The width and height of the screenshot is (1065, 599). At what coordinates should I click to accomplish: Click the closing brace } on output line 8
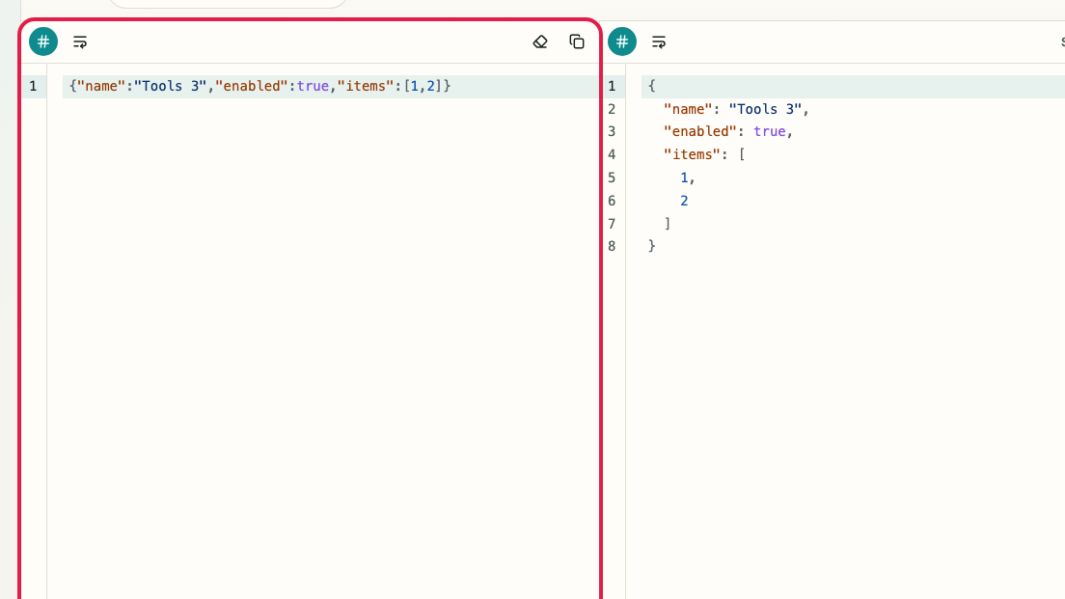(x=651, y=246)
